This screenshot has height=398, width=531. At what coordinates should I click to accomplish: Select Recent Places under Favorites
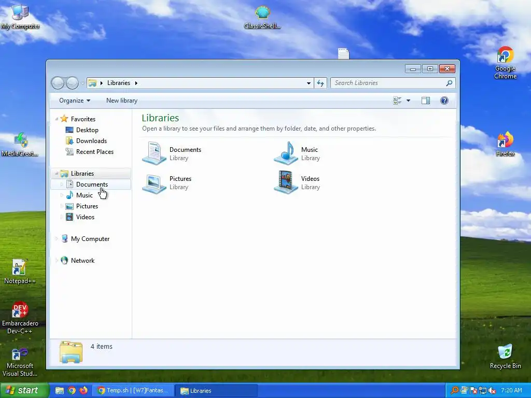click(95, 152)
